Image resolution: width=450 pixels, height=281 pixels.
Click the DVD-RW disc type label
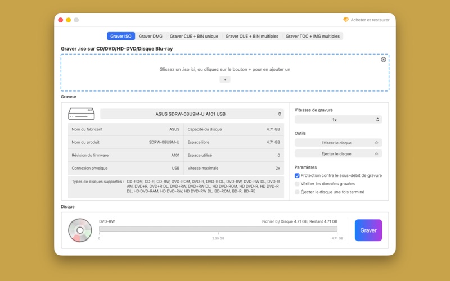pyautogui.click(x=107, y=221)
